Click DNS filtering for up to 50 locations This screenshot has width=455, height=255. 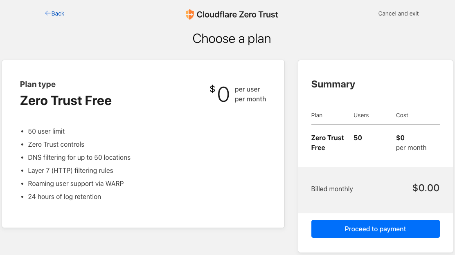coord(79,157)
